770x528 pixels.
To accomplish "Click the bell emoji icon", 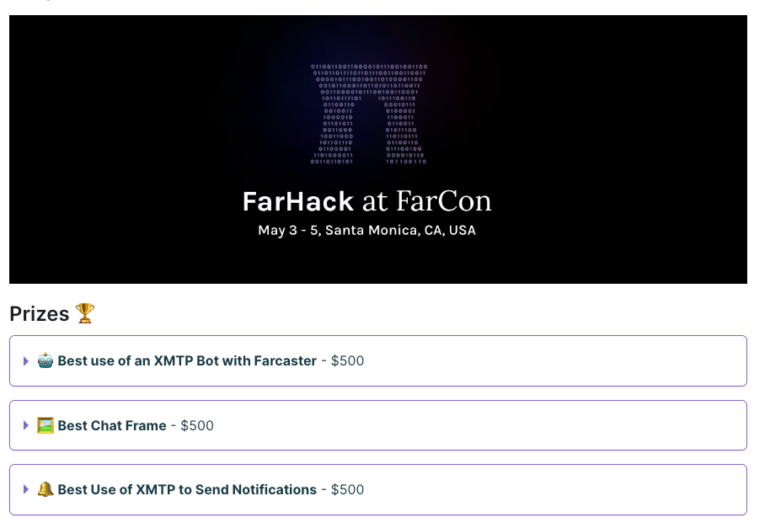I will pos(45,489).
